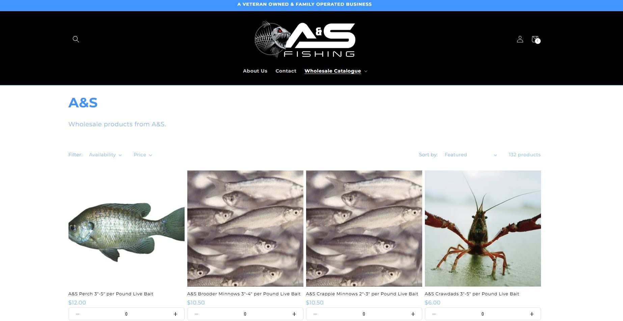Click the "132 products" count text
623x321 pixels.
(x=524, y=155)
